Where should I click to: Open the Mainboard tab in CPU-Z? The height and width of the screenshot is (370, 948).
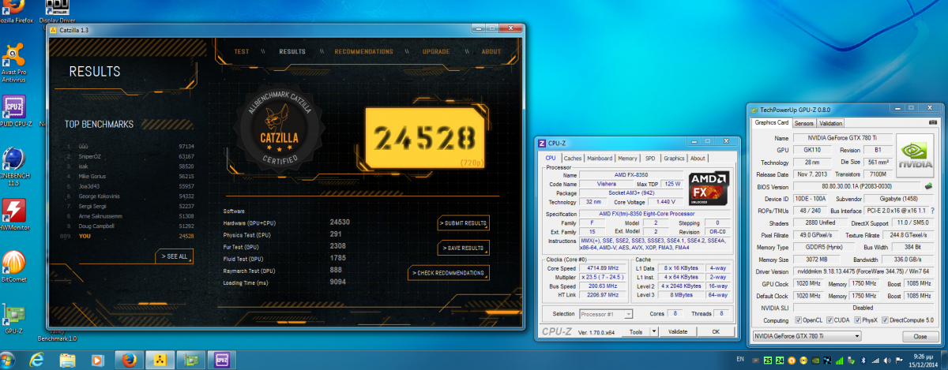600,159
